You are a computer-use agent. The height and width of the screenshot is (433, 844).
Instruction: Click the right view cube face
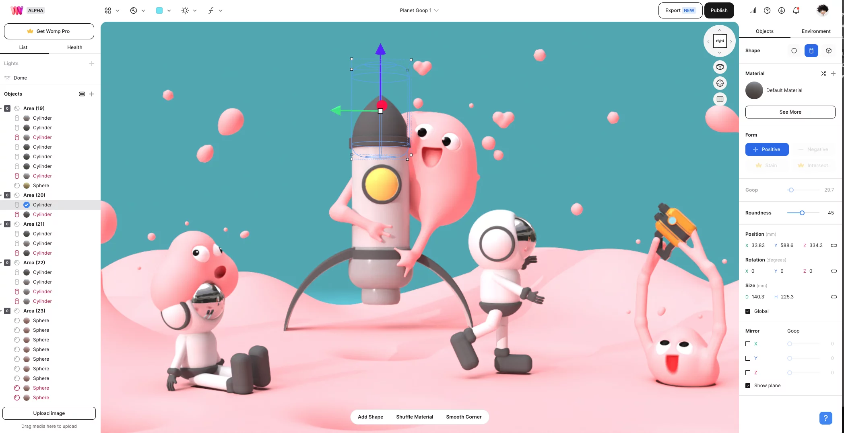tap(720, 41)
